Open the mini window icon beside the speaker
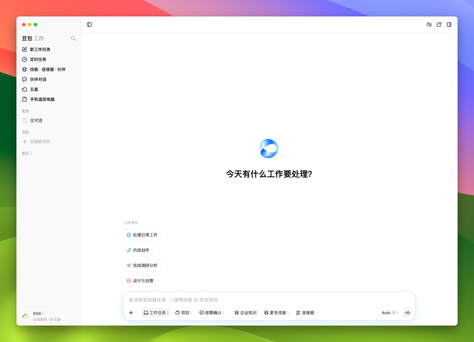Screen dimensions: 474x342 pos(439,25)
